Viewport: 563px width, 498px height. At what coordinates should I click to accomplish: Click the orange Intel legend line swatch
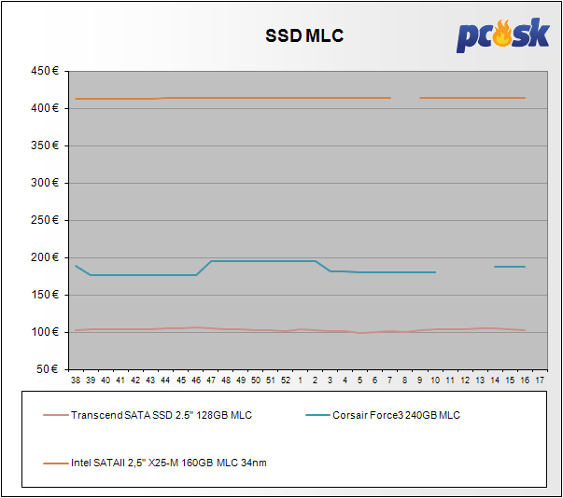(x=56, y=463)
